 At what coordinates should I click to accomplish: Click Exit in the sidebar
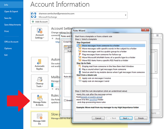tap(6, 55)
